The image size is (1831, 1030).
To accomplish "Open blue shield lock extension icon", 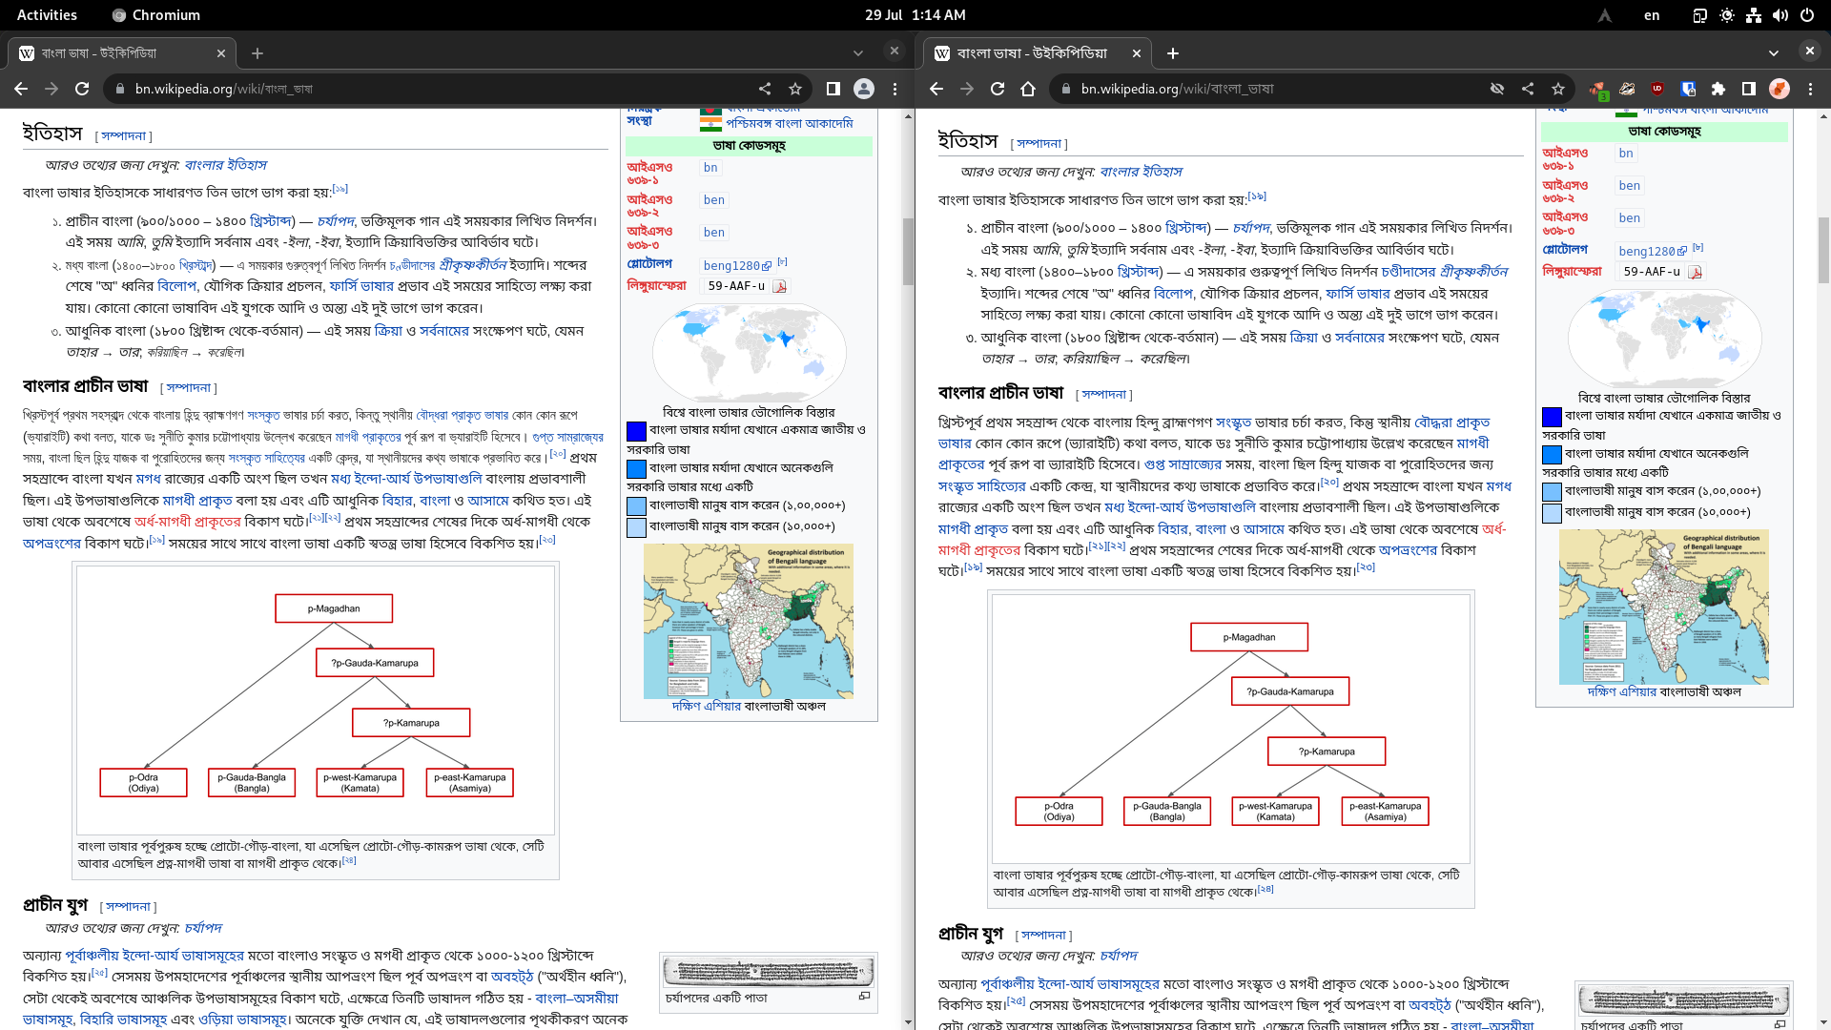I will point(1688,89).
